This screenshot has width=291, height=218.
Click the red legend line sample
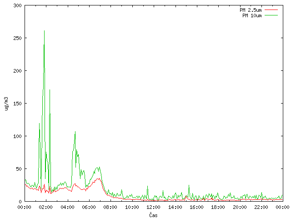(x=271, y=10)
